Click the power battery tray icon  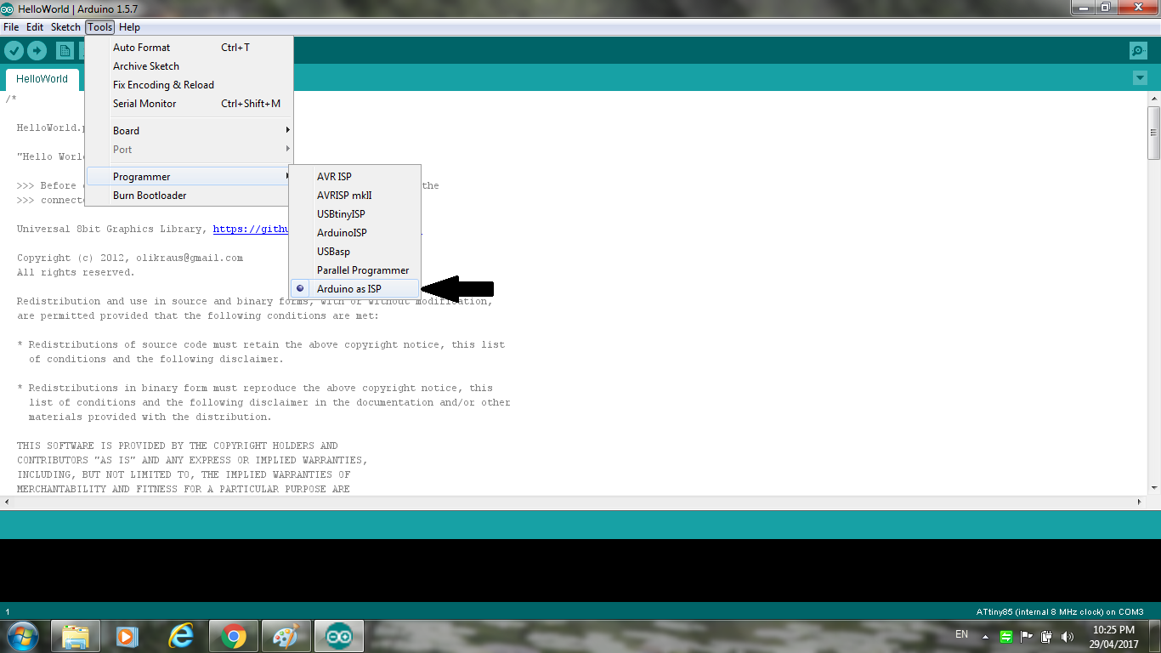(x=1047, y=637)
